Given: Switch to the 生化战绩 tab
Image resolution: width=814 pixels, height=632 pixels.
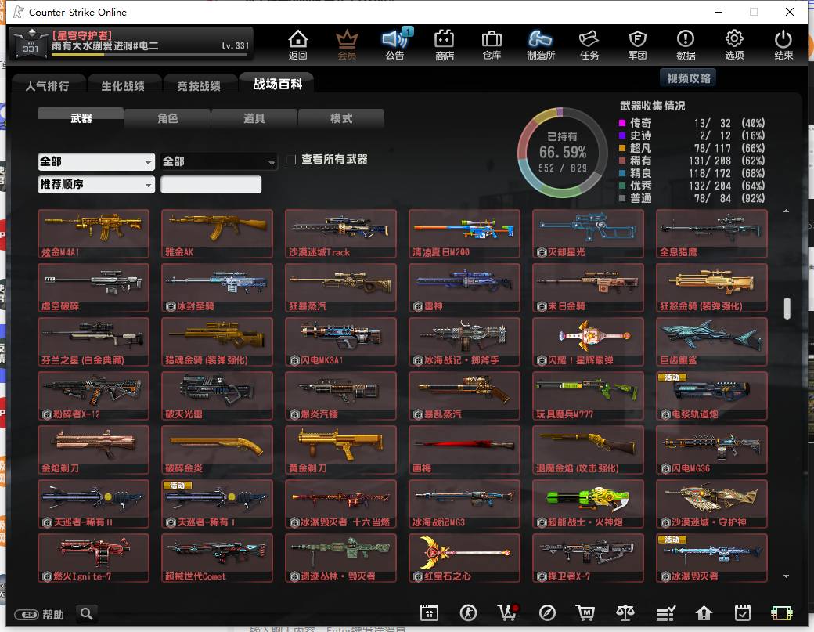Looking at the screenshot, I should 123,85.
